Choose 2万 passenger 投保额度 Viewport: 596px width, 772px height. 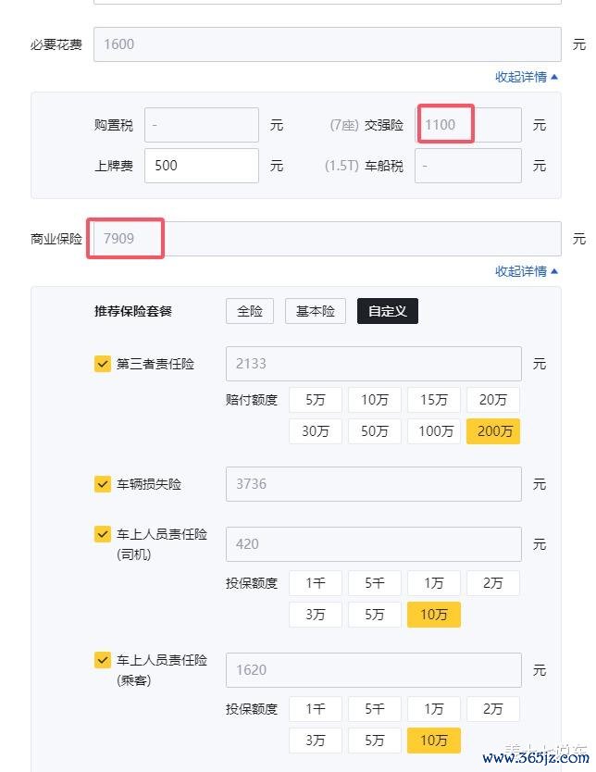click(493, 709)
